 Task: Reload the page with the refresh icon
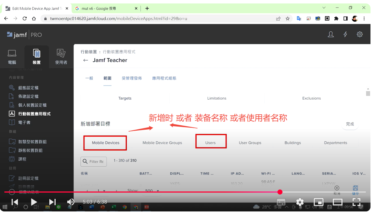click(25, 18)
